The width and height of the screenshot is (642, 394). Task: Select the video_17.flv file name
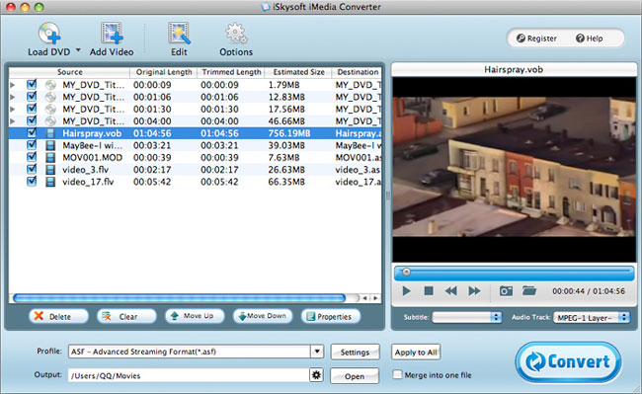[x=88, y=182]
